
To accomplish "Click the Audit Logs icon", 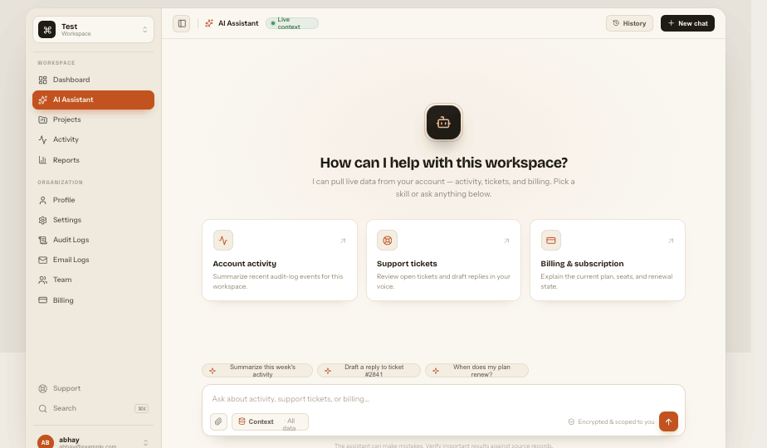I will pos(42,240).
